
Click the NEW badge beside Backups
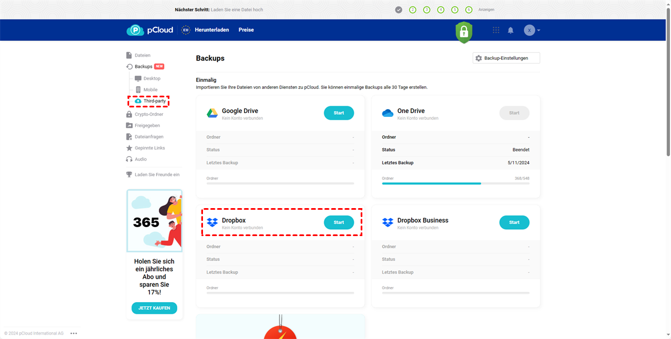click(x=159, y=67)
